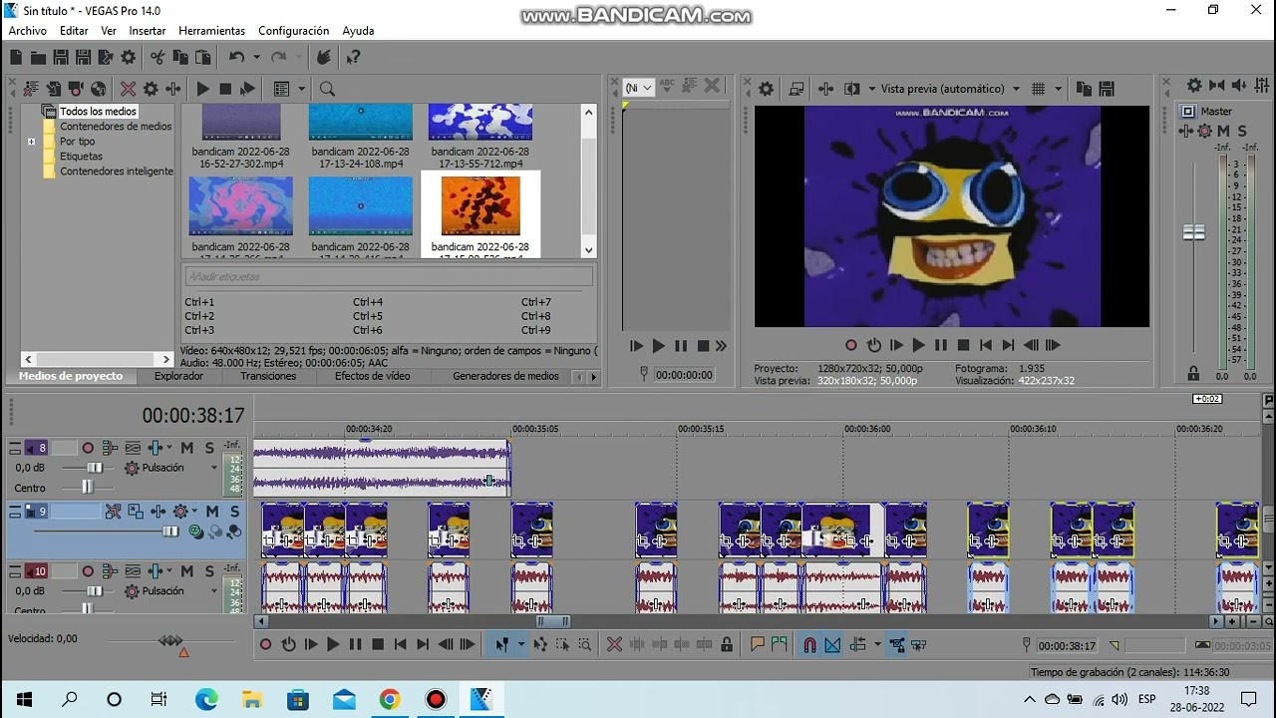Viewport: 1276px width, 718px height.
Task: Remove selected media with red X in Project Media
Action: click(x=128, y=89)
